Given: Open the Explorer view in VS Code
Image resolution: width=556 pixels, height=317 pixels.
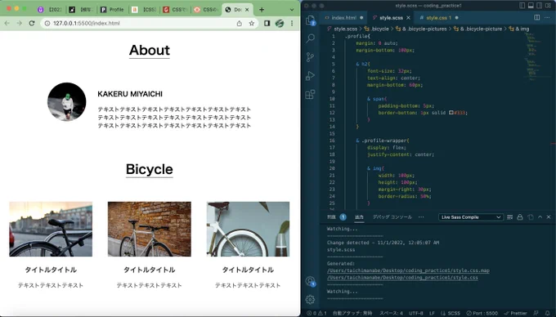Looking at the screenshot, I should click(310, 20).
